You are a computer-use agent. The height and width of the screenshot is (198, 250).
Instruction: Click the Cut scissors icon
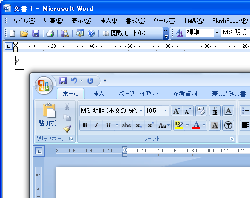[x=67, y=107]
